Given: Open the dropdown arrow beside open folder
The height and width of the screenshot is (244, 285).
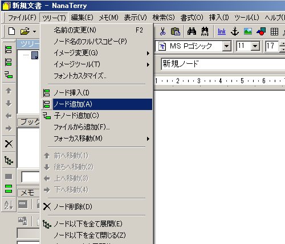Looking at the screenshot, I should point(34,31).
